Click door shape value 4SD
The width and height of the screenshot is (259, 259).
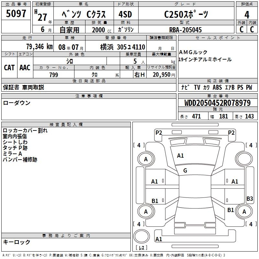125,14
